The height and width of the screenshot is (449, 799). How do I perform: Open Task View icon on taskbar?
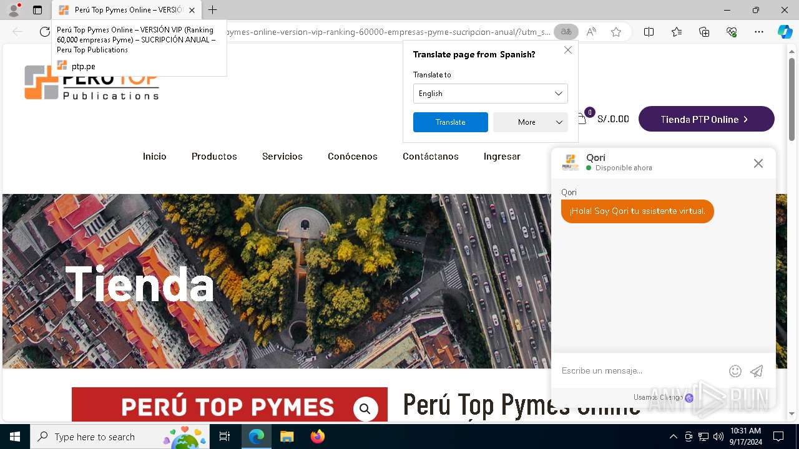[x=225, y=437]
